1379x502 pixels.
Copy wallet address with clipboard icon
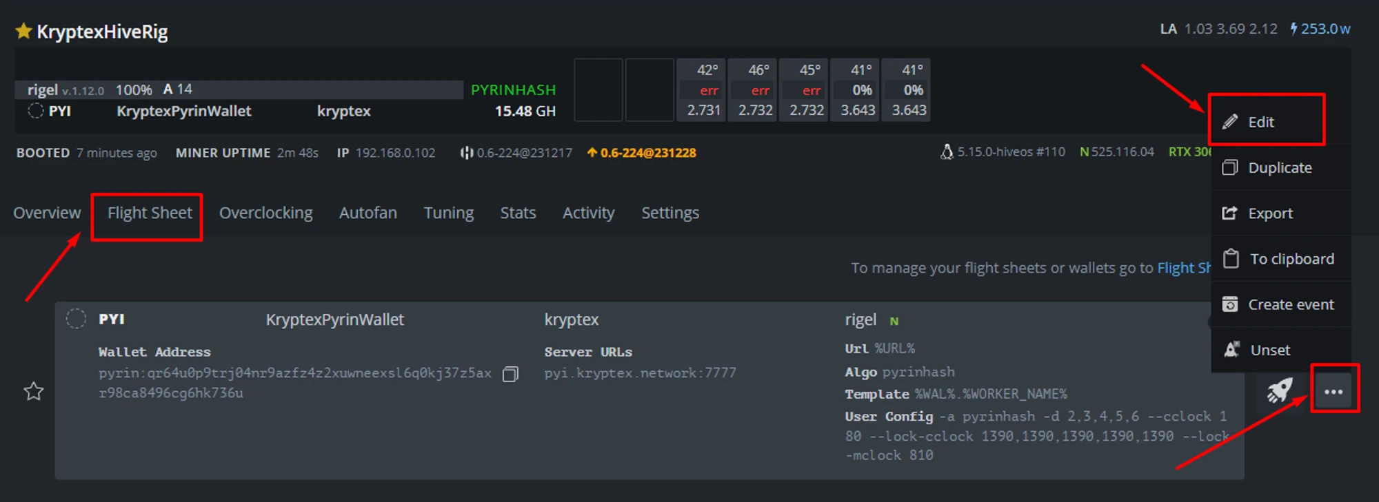tap(510, 374)
